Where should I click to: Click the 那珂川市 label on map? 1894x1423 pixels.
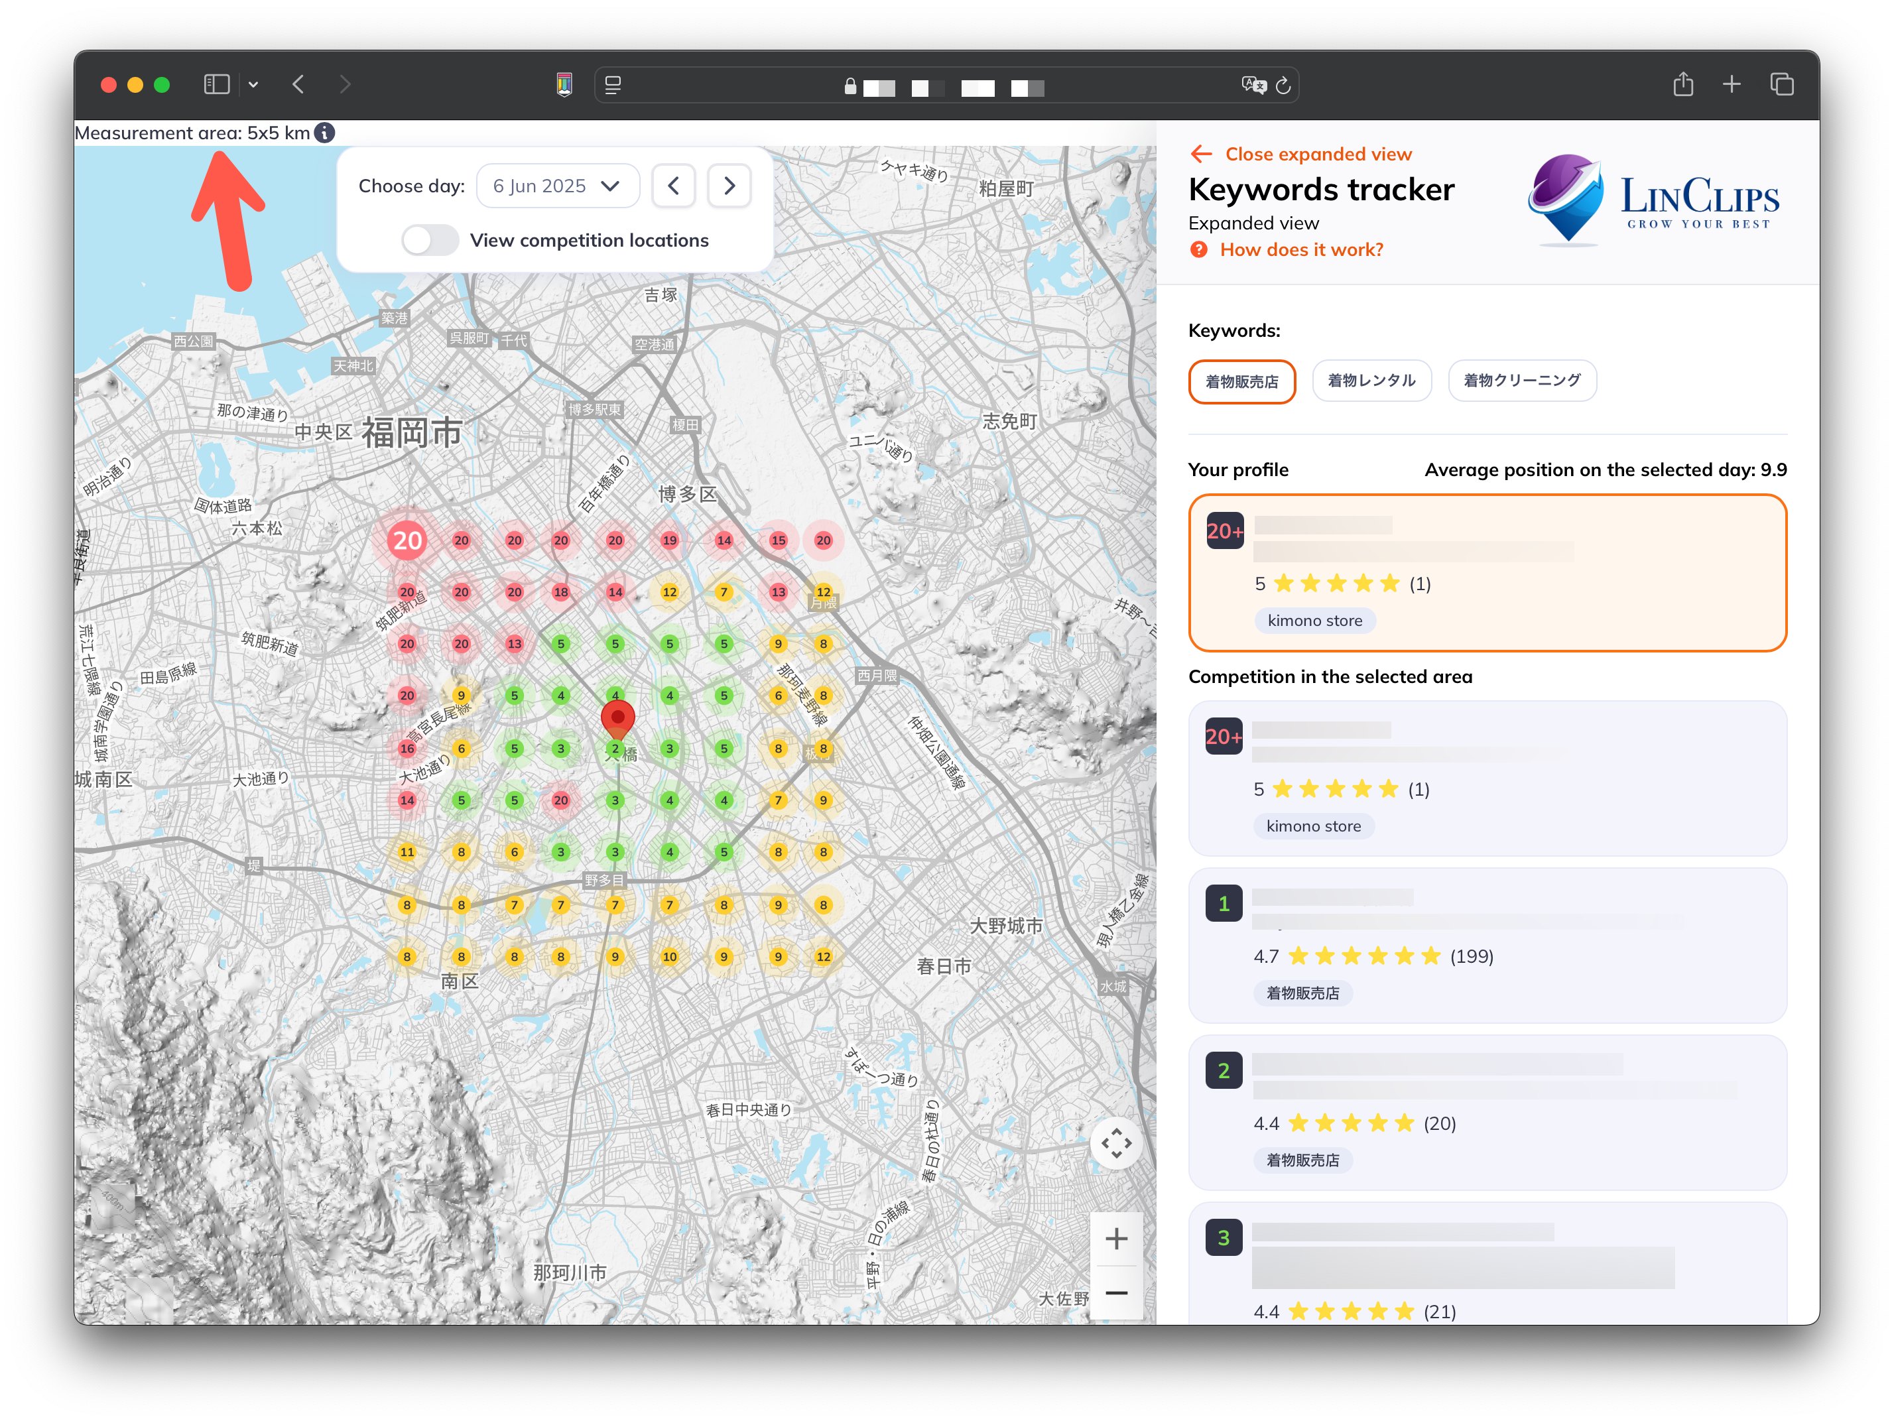pos(570,1272)
